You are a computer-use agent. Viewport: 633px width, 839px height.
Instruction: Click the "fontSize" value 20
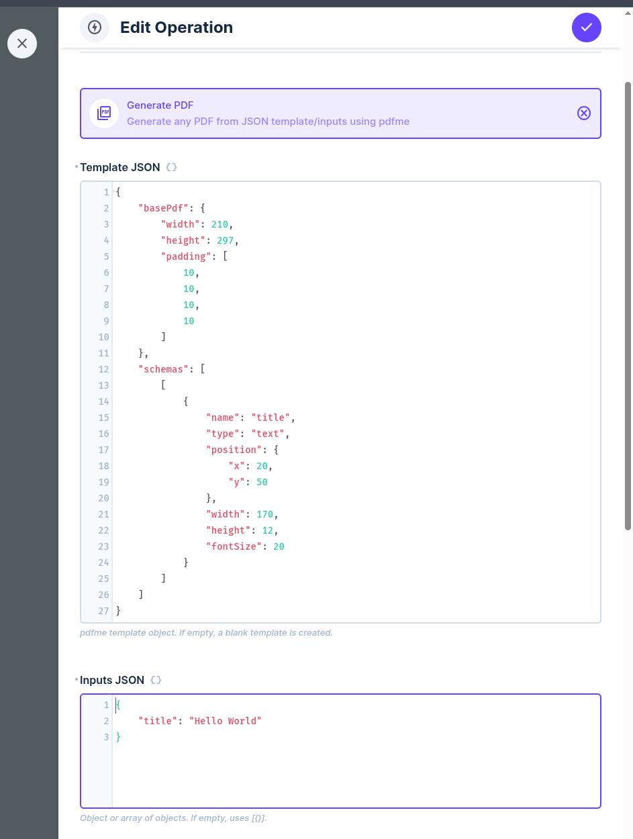279,546
